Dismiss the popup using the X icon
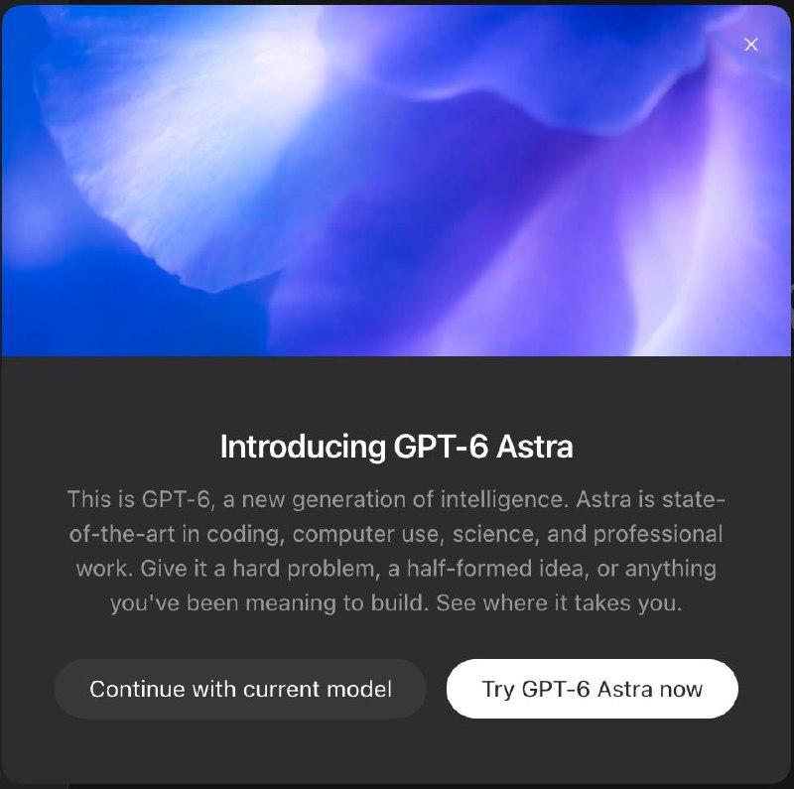The width and height of the screenshot is (794, 789). [x=750, y=45]
